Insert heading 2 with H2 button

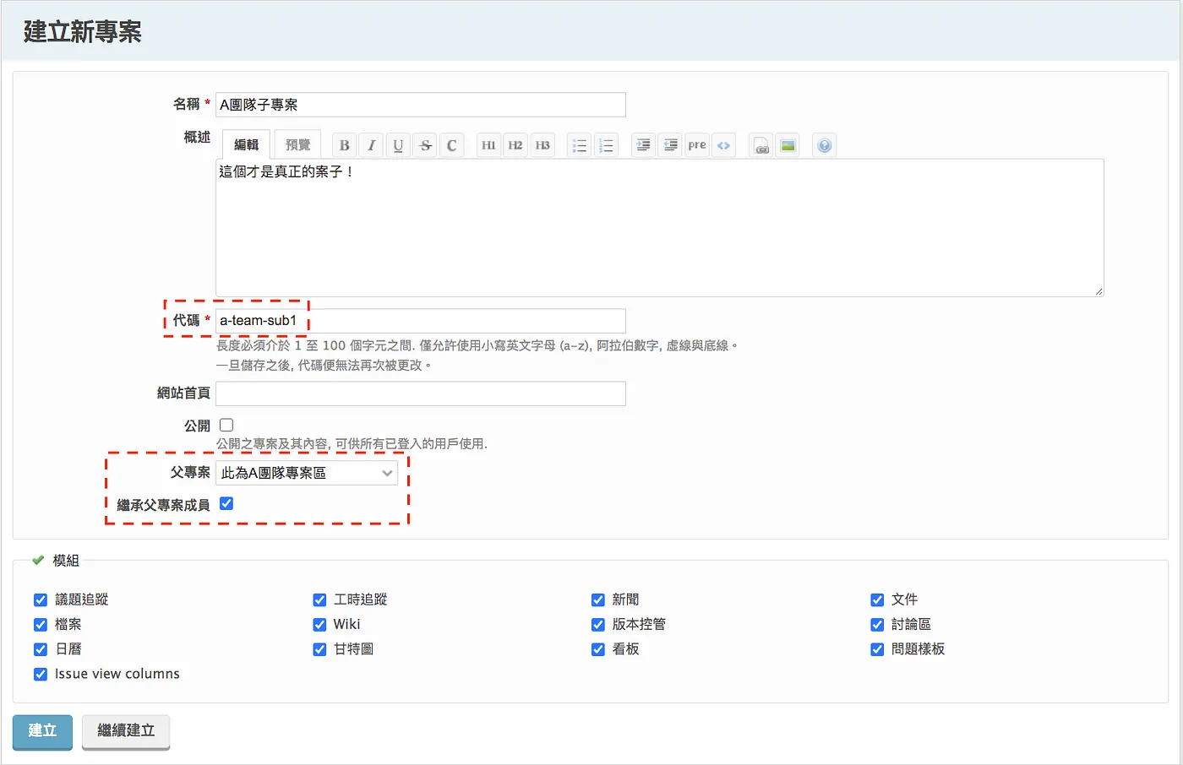[515, 145]
